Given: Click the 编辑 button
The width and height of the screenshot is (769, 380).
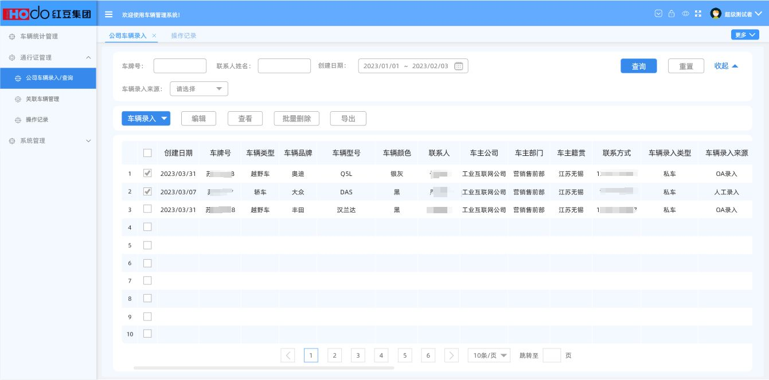Looking at the screenshot, I should tap(199, 119).
